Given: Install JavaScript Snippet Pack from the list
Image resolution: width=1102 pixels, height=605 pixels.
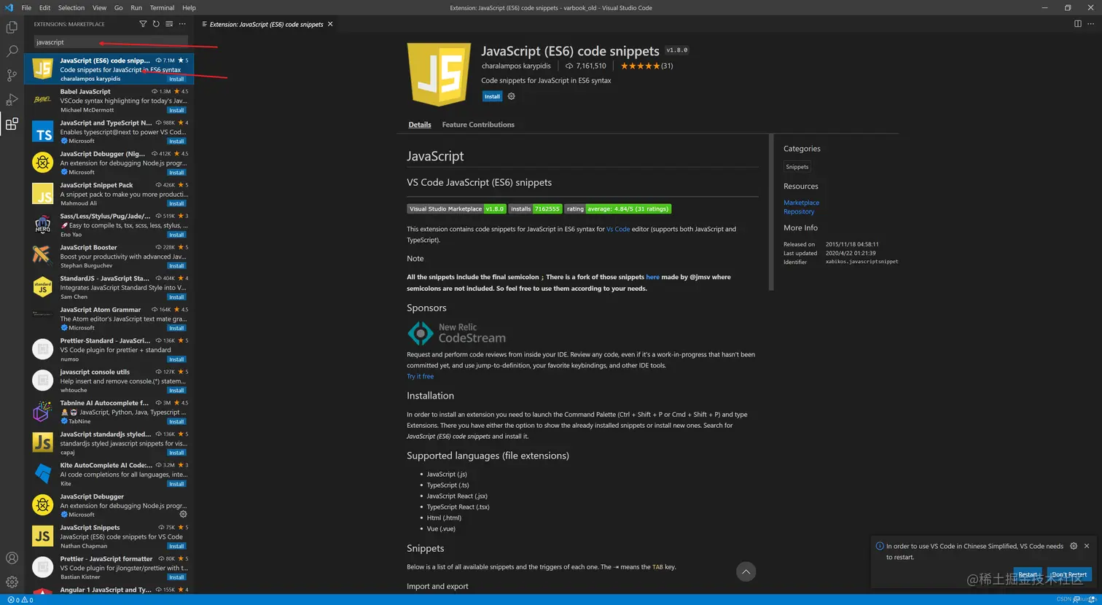Looking at the screenshot, I should coord(176,203).
